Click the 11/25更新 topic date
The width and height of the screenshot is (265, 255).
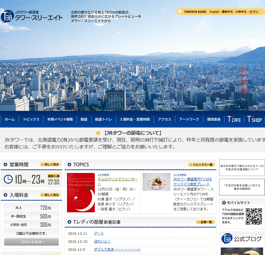[x=180, y=175]
